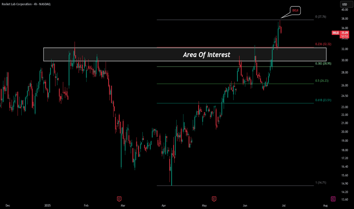Click the 20.00 price axis value
354x209 pixels.
pyautogui.click(x=345, y=132)
